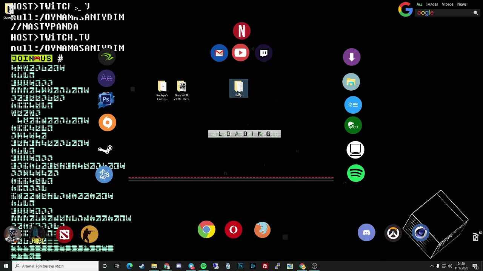
Task: Open Photoshop from the taskbar
Action: click(x=240, y=266)
